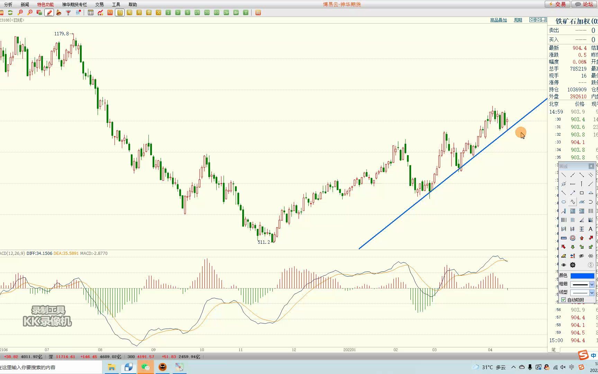Open the 特色功能 menu
This screenshot has width=598, height=374.
coord(45,5)
